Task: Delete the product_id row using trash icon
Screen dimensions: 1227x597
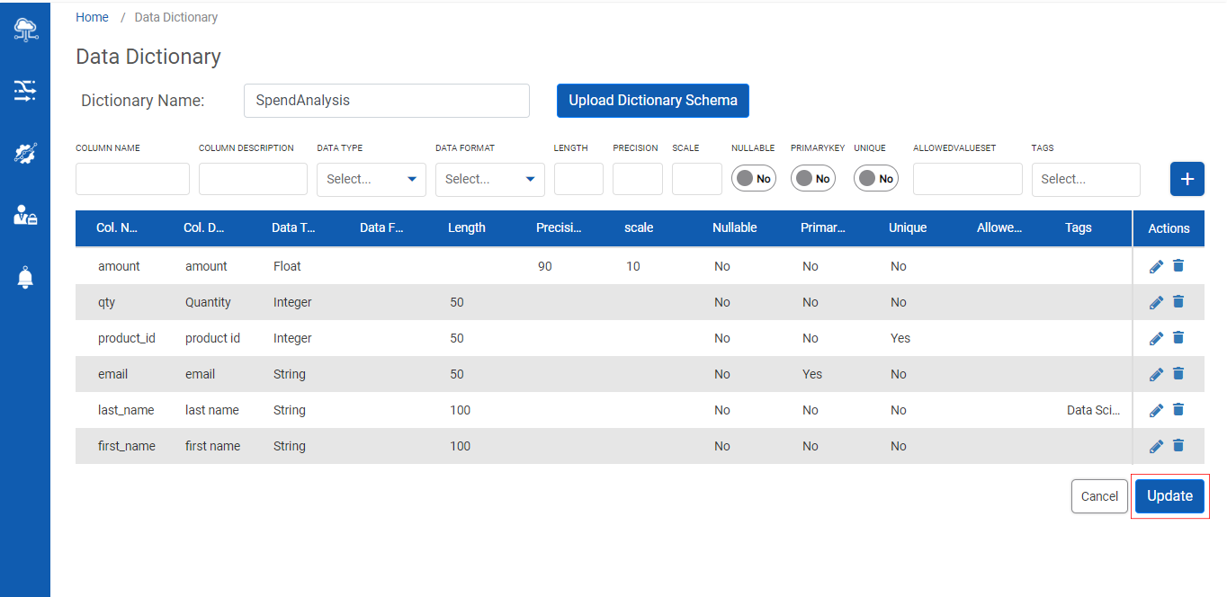Action: [1178, 337]
